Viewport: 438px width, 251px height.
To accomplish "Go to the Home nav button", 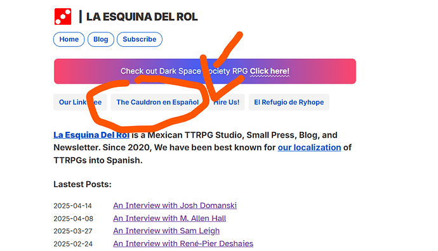I will pos(69,39).
